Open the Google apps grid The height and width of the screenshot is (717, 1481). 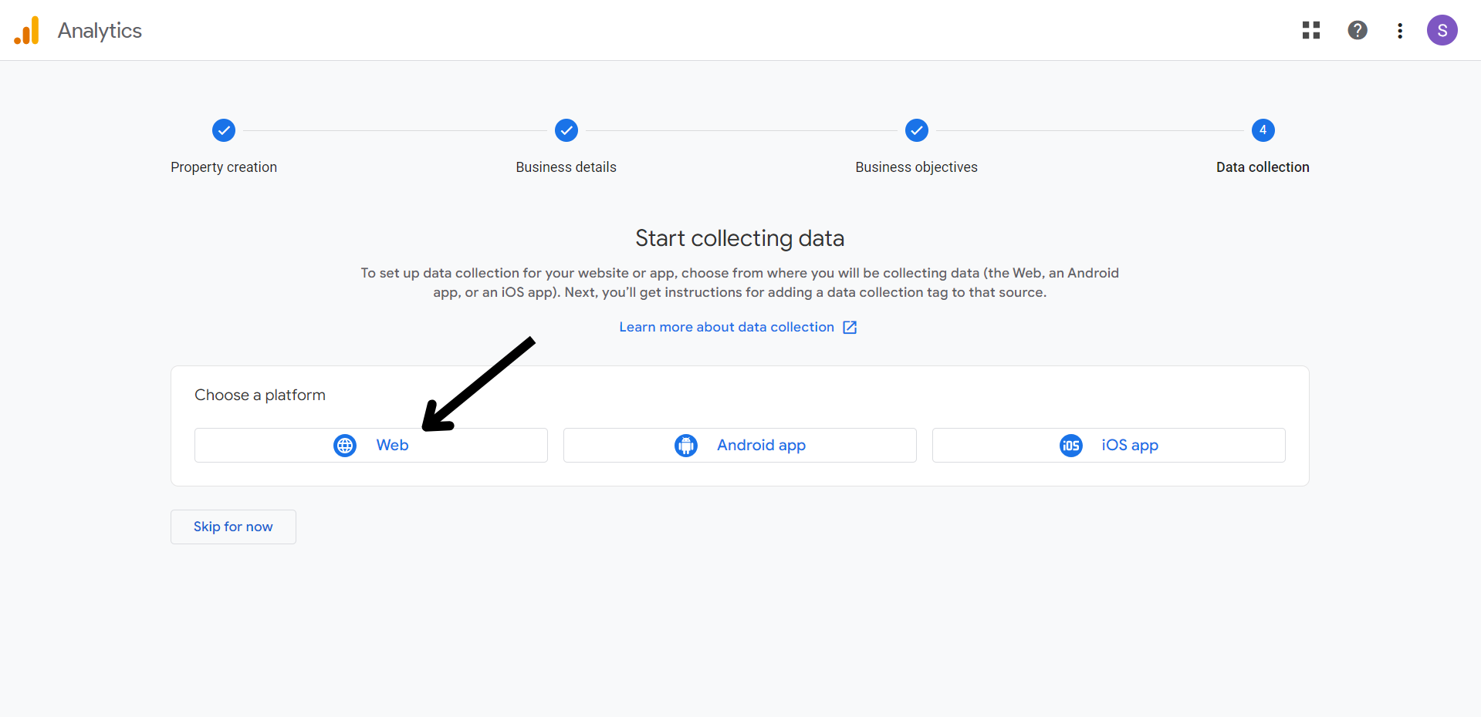coord(1310,30)
